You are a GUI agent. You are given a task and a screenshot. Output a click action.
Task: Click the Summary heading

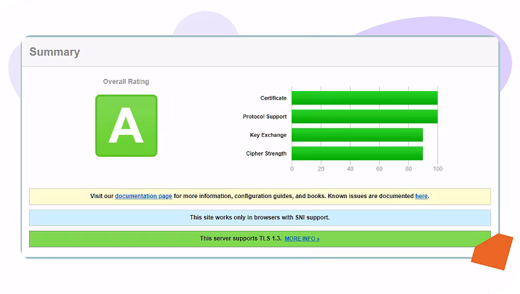(x=55, y=52)
